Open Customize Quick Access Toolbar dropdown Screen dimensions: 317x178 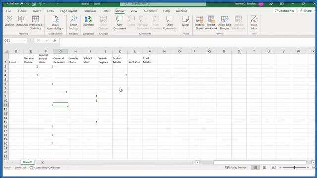point(58,4)
